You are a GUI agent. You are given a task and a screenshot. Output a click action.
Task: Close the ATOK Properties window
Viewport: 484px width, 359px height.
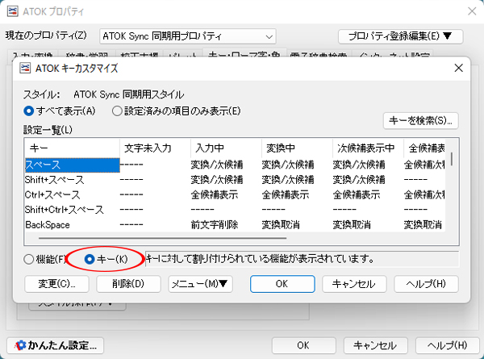[x=472, y=11]
